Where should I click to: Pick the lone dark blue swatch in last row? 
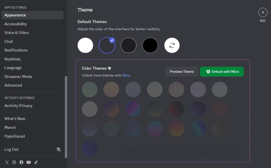(90, 148)
